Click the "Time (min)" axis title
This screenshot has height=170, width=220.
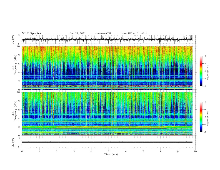(111, 154)
